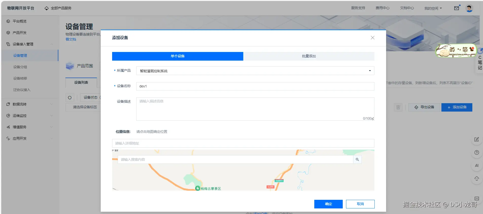Click the 产品开发 cube icon
This screenshot has height=214, width=483.
click(8, 33)
